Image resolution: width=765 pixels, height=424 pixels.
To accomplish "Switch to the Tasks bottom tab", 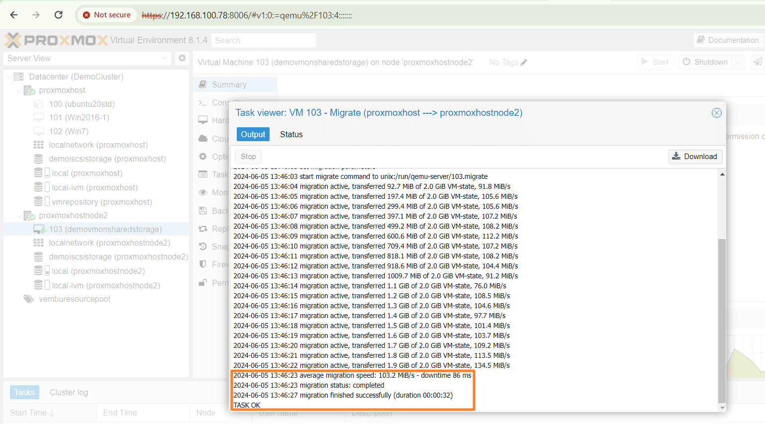I will pos(24,392).
